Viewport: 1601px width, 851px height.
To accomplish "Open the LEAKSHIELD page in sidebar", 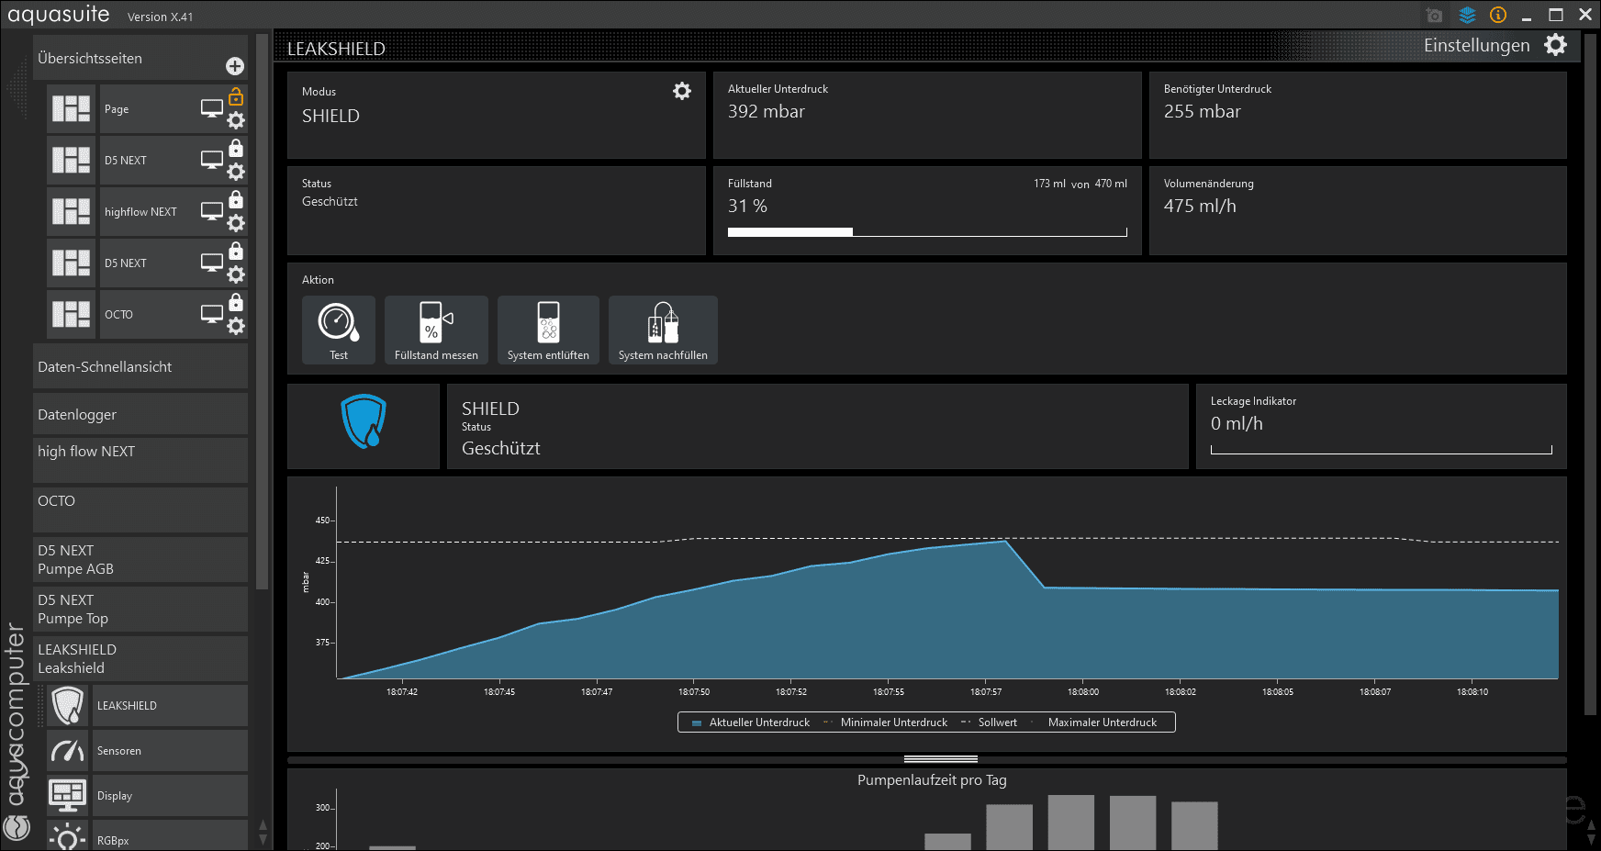I will pyautogui.click(x=169, y=706).
